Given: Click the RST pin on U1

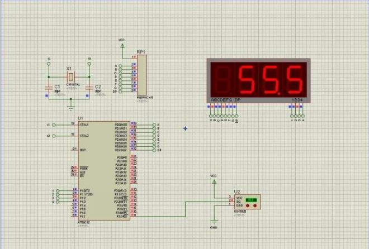Looking at the screenshot, I should [82, 150].
